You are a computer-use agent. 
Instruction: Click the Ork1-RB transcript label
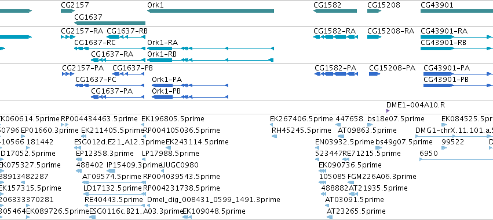coord(162,54)
